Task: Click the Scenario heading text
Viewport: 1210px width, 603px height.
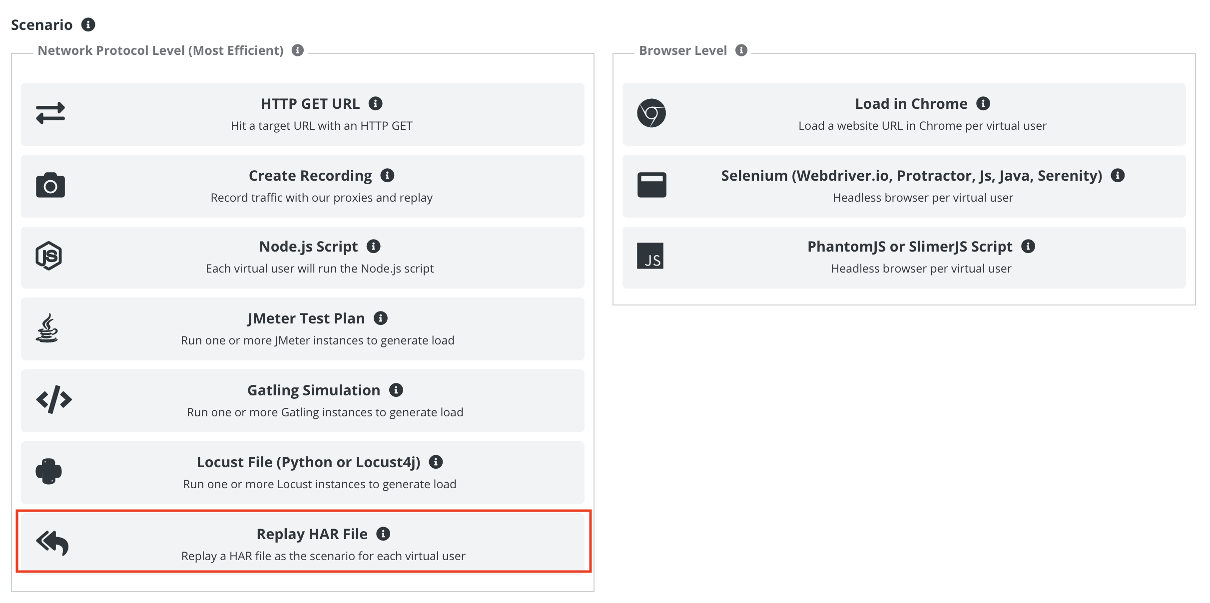Action: point(42,25)
